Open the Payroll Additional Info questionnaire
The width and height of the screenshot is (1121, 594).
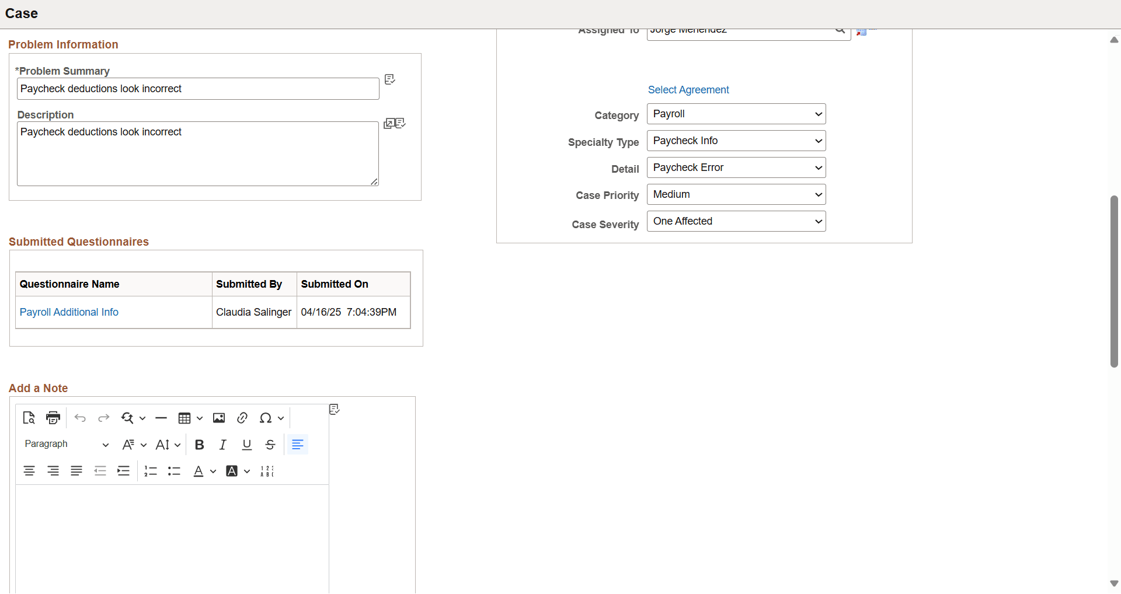[x=69, y=312]
